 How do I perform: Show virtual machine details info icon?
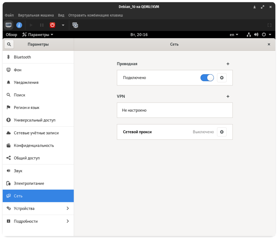click(19, 25)
